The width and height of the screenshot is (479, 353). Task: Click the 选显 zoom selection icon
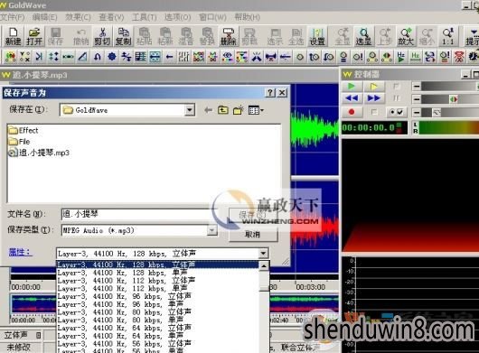click(x=363, y=37)
